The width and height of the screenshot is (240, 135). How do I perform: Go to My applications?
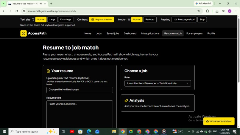pyautogui.click(x=150, y=33)
